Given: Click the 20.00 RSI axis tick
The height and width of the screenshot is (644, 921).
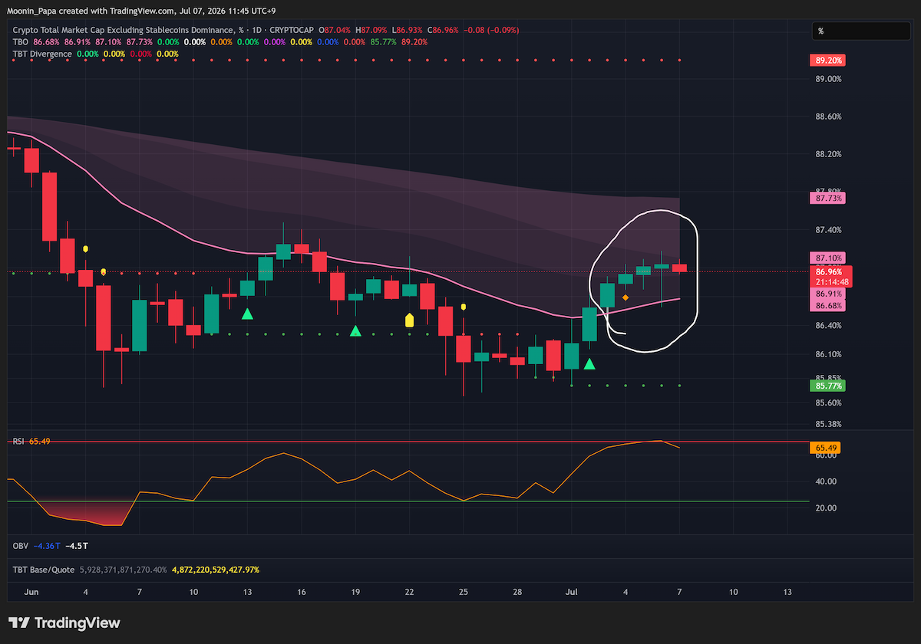Looking at the screenshot, I should coord(826,508).
